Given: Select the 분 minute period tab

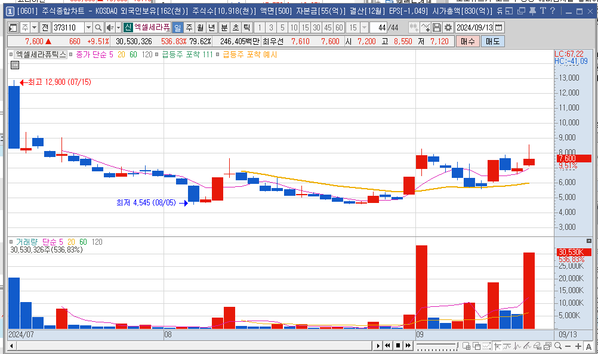Looking at the screenshot, I should coord(224,27).
